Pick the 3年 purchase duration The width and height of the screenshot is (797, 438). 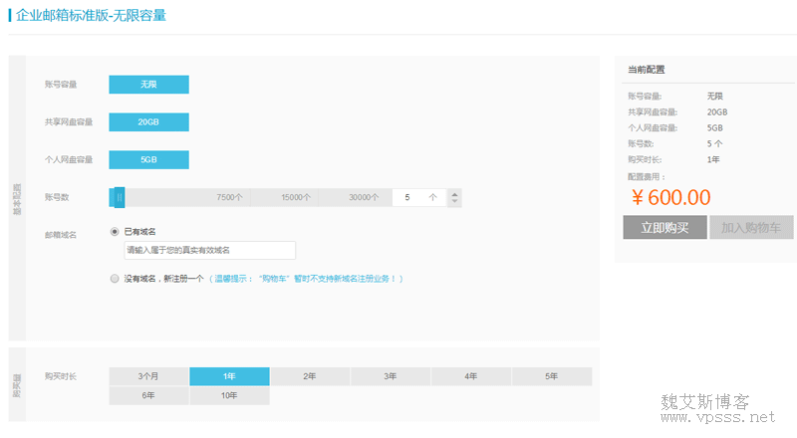click(x=391, y=376)
